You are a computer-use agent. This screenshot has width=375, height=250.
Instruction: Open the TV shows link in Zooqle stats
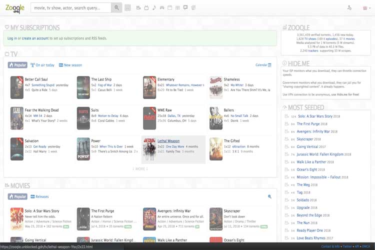pyautogui.click(x=310, y=39)
